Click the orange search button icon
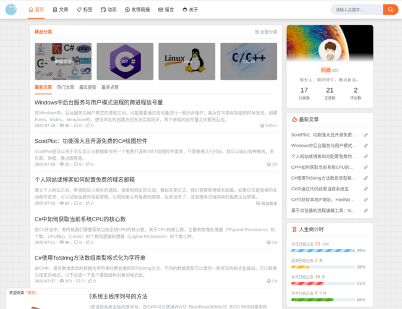Image resolution: width=402 pixels, height=309 pixels. pyautogui.click(x=390, y=10)
